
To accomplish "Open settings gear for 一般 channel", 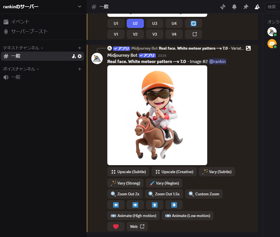I will (80, 56).
